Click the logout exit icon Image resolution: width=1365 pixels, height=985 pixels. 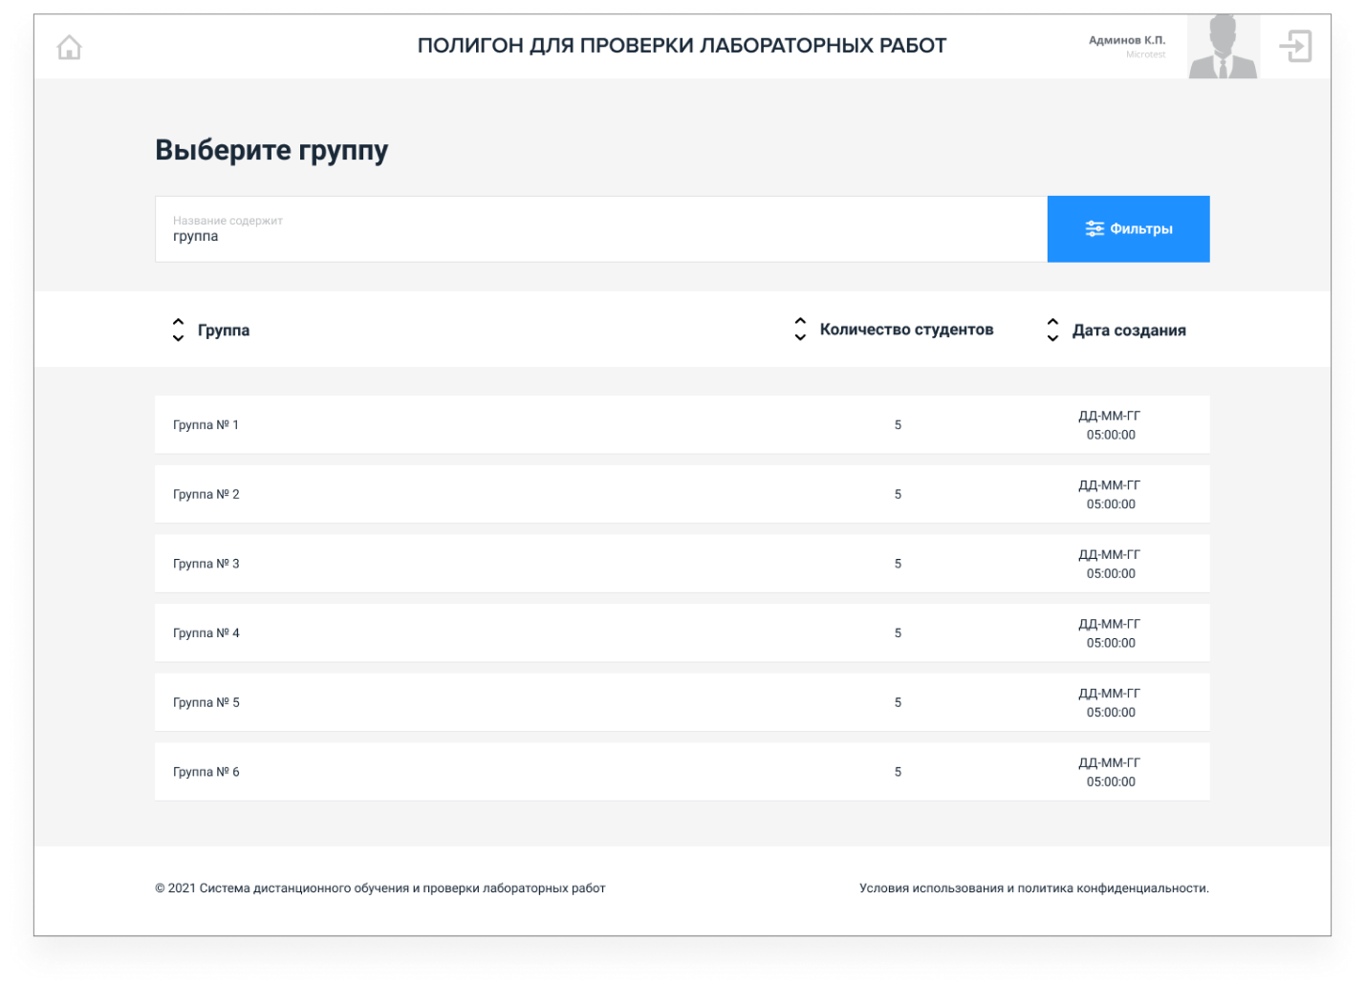(1295, 46)
